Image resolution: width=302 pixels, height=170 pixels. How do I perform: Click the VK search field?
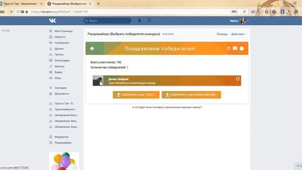click(108, 21)
